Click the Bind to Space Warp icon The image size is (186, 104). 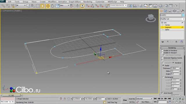point(13,6)
